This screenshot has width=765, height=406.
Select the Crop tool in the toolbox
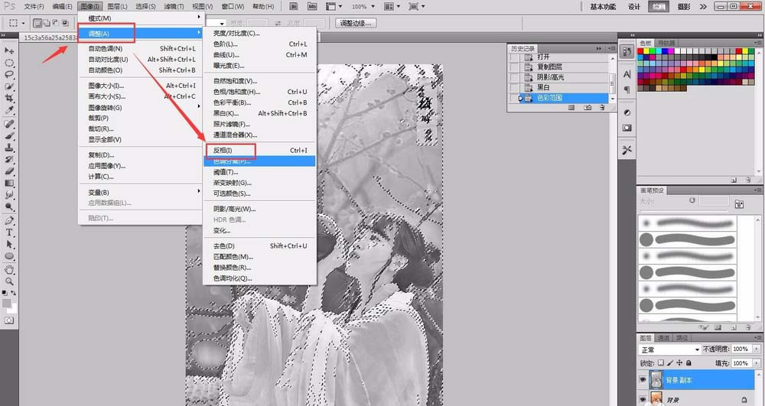tap(10, 99)
